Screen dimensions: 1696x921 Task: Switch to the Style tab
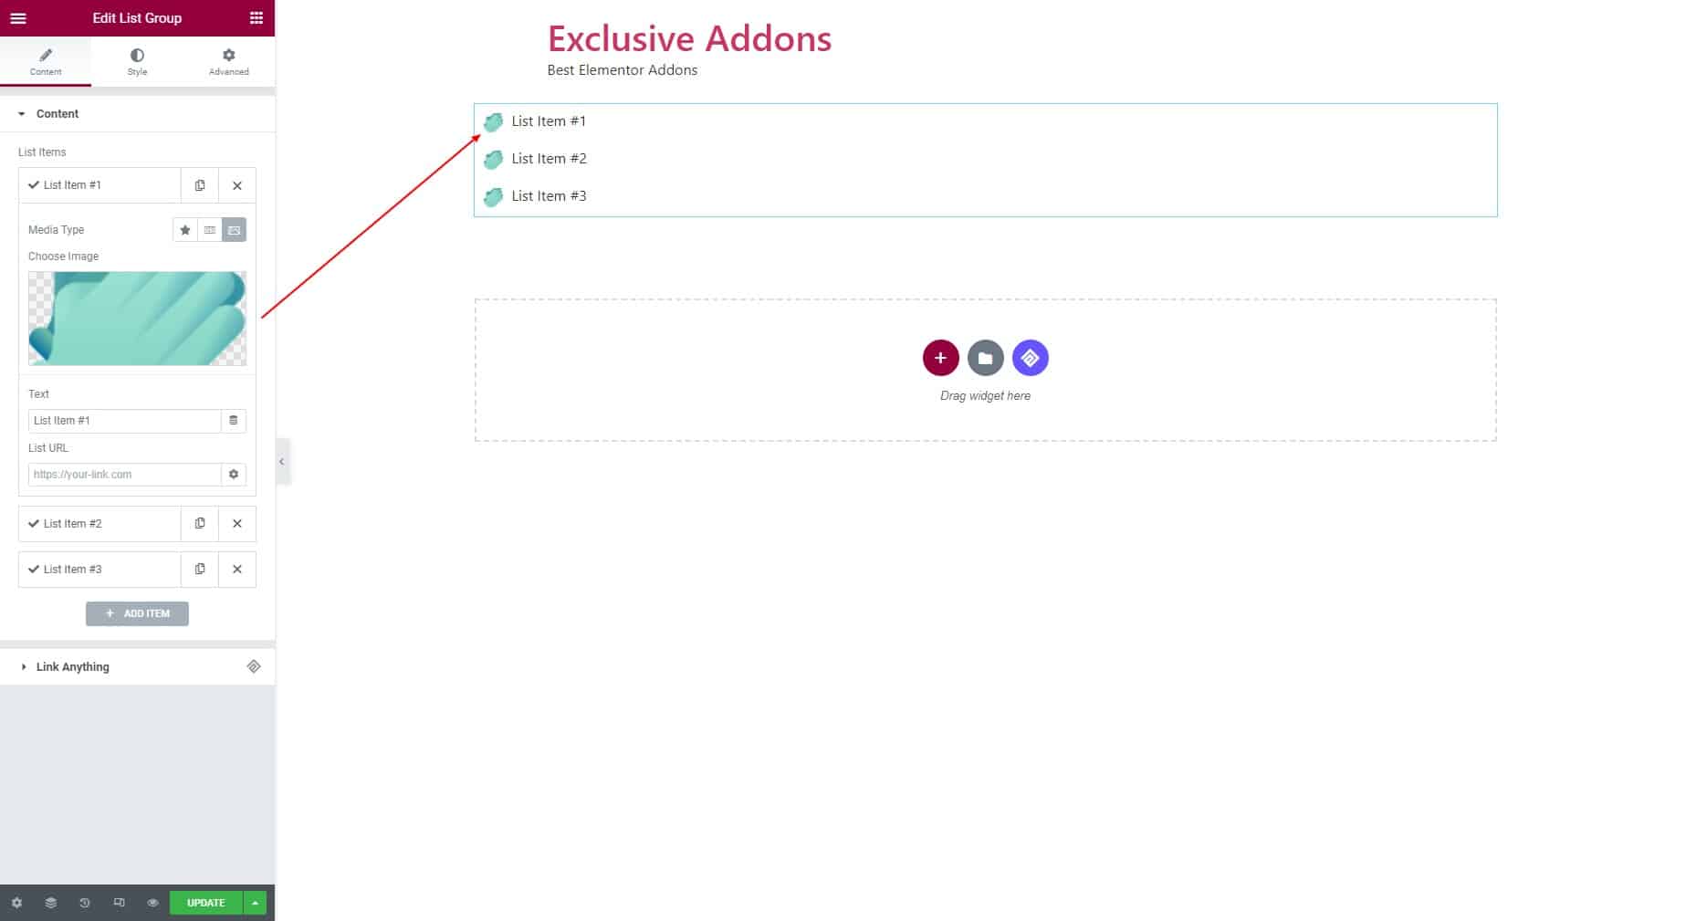pyautogui.click(x=137, y=62)
